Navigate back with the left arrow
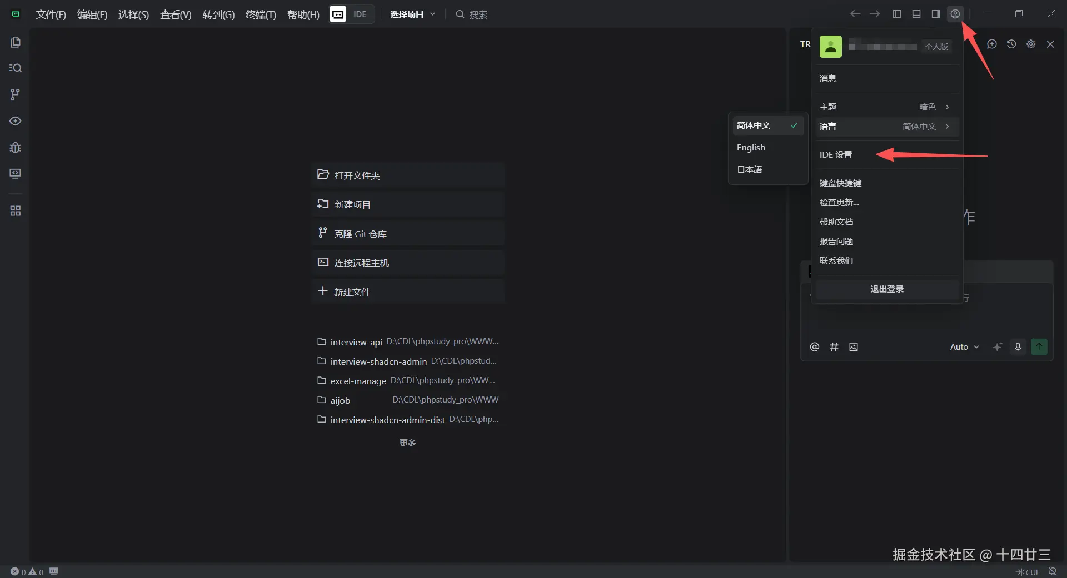This screenshot has width=1067, height=578. (855, 14)
